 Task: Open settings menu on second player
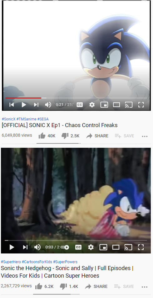[x=91, y=247]
